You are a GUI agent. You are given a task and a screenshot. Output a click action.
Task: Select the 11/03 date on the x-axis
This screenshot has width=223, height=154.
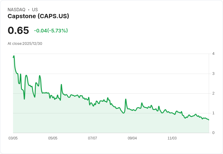pyautogui.click(x=172, y=138)
